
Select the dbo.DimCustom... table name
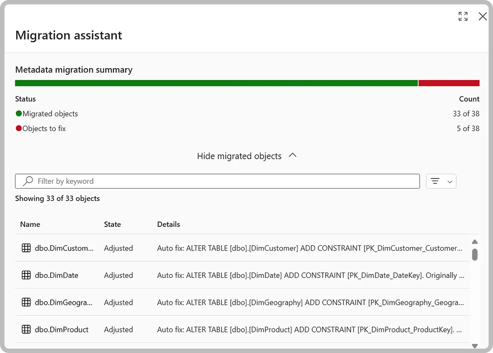(x=64, y=248)
